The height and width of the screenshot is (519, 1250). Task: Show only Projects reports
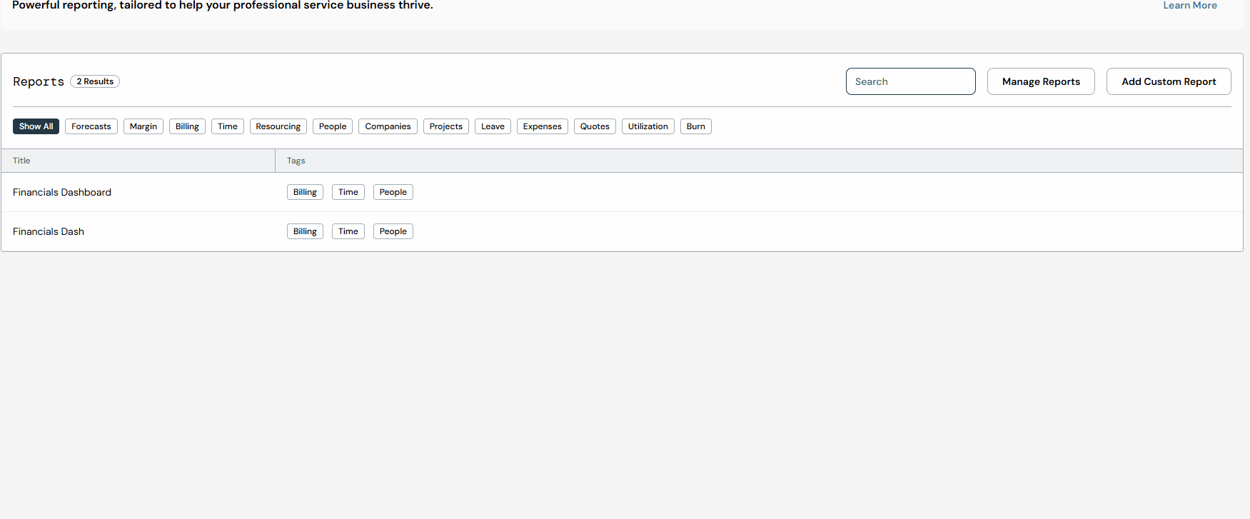click(x=446, y=126)
